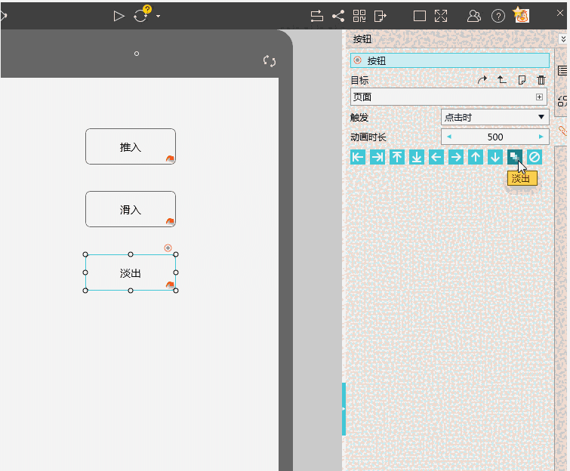Screen dimensions: 570x471
Task: Click the export icon in top toolbar
Action: (381, 16)
